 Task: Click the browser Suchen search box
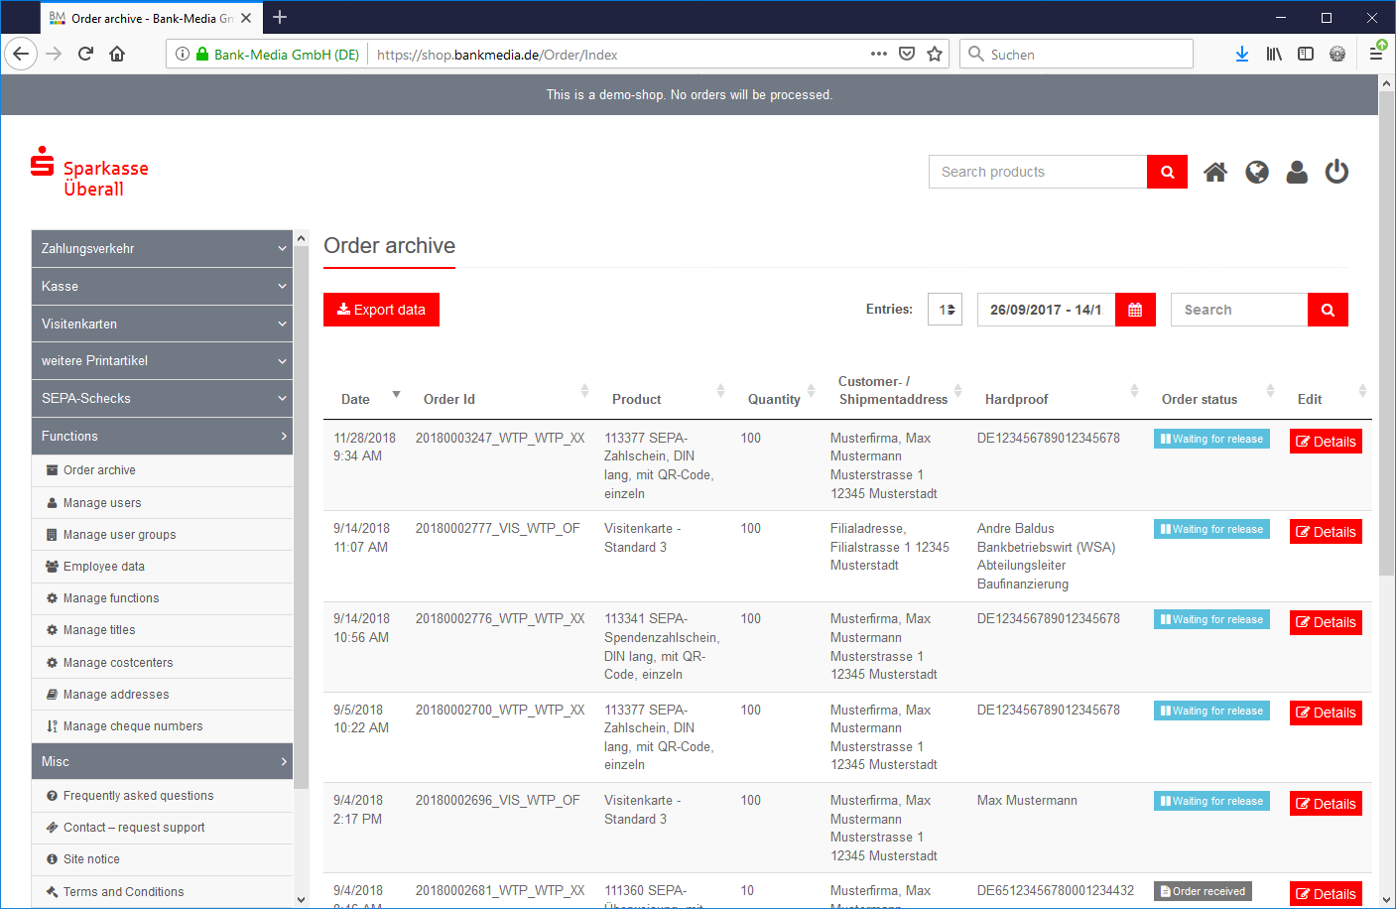[x=1077, y=54]
